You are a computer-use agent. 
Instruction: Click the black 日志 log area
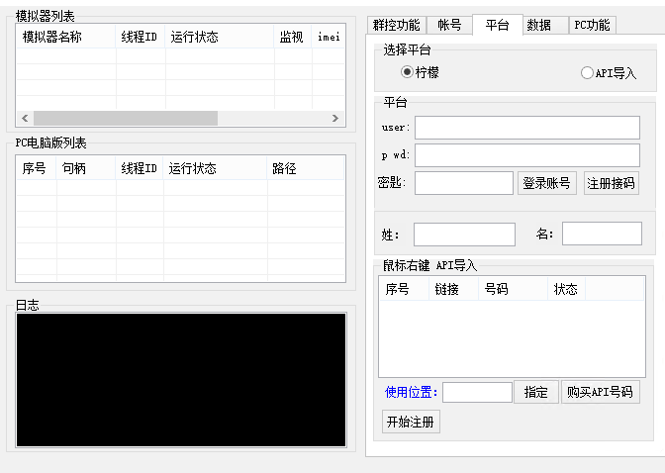pyautogui.click(x=180, y=379)
